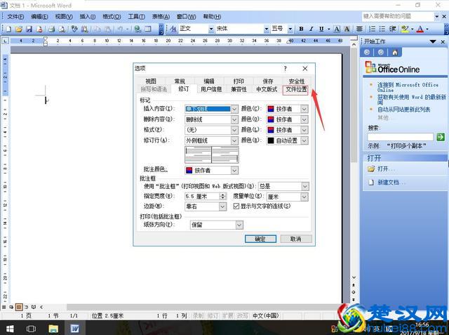Viewport: 449px width, 335px height.
Task: Click the 取消 button
Action: coord(296,239)
